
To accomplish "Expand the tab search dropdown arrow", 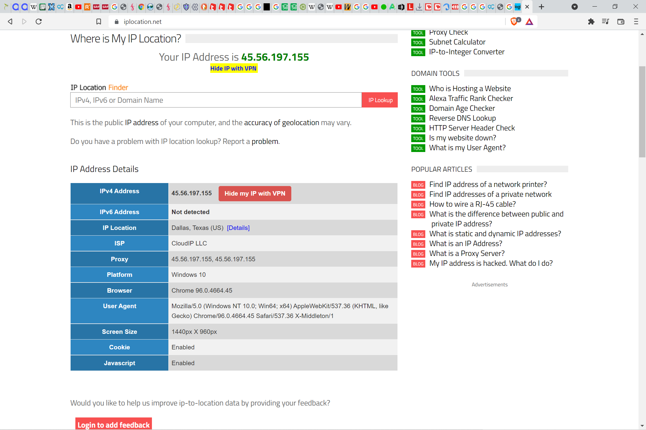I will pyautogui.click(x=575, y=7).
